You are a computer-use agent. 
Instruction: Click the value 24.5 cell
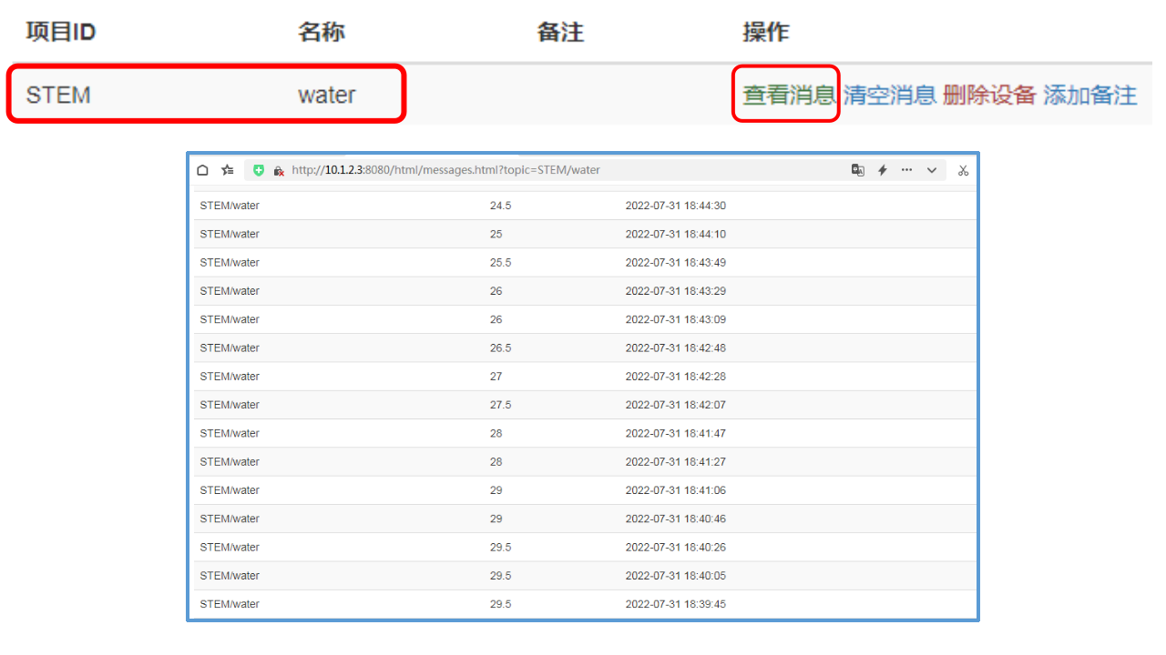500,206
